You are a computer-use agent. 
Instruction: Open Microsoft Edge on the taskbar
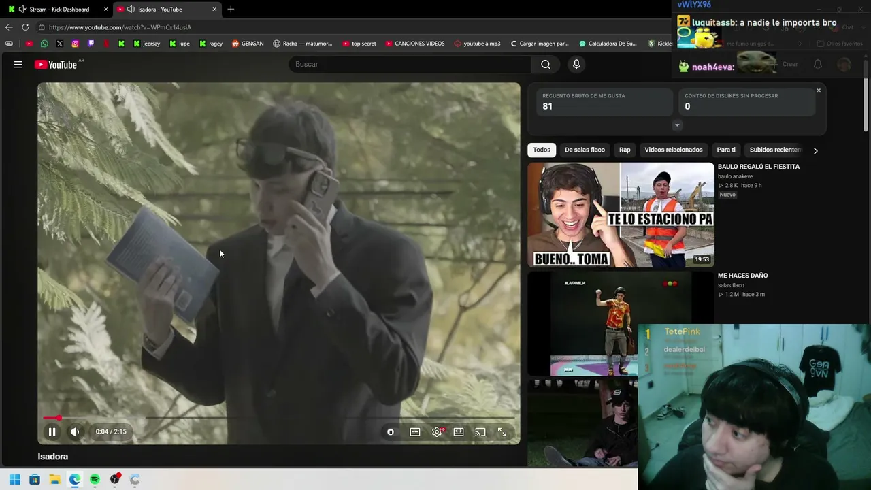pyautogui.click(x=75, y=480)
